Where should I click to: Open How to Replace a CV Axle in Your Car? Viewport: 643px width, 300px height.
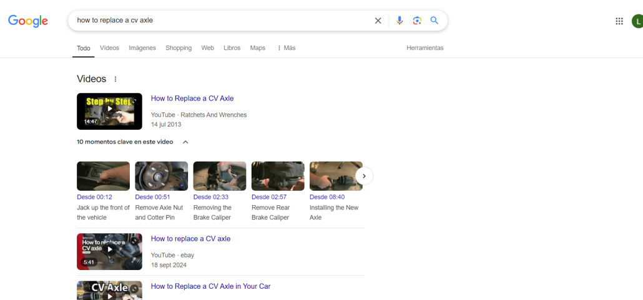(x=211, y=286)
